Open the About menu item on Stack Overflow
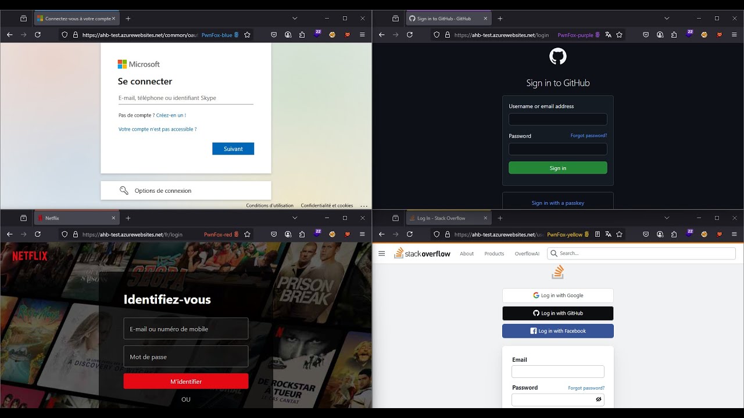This screenshot has width=744, height=418. click(467, 254)
